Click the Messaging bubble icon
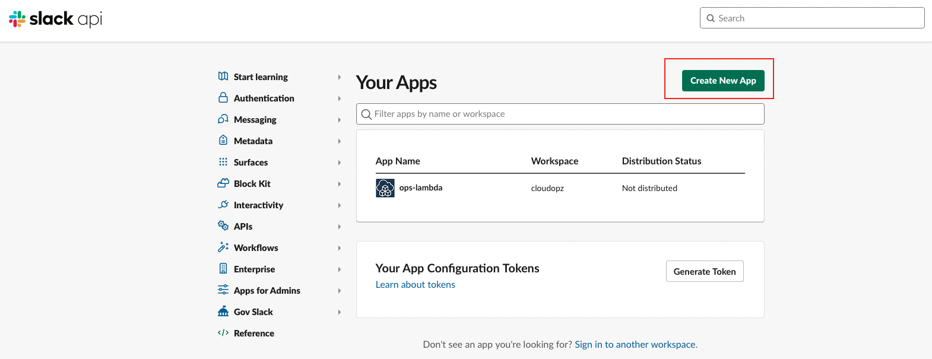932x359 pixels. (223, 119)
